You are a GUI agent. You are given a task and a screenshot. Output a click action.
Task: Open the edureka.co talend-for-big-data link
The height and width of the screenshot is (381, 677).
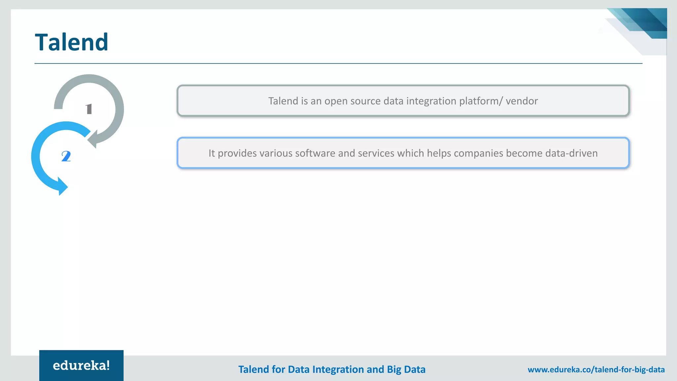(x=596, y=369)
